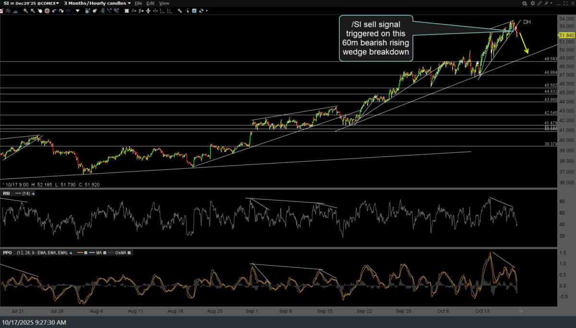The image size is (576, 328).
Task: Toggle the OsMA histogram checkbox
Action: pyautogui.click(x=129, y=253)
